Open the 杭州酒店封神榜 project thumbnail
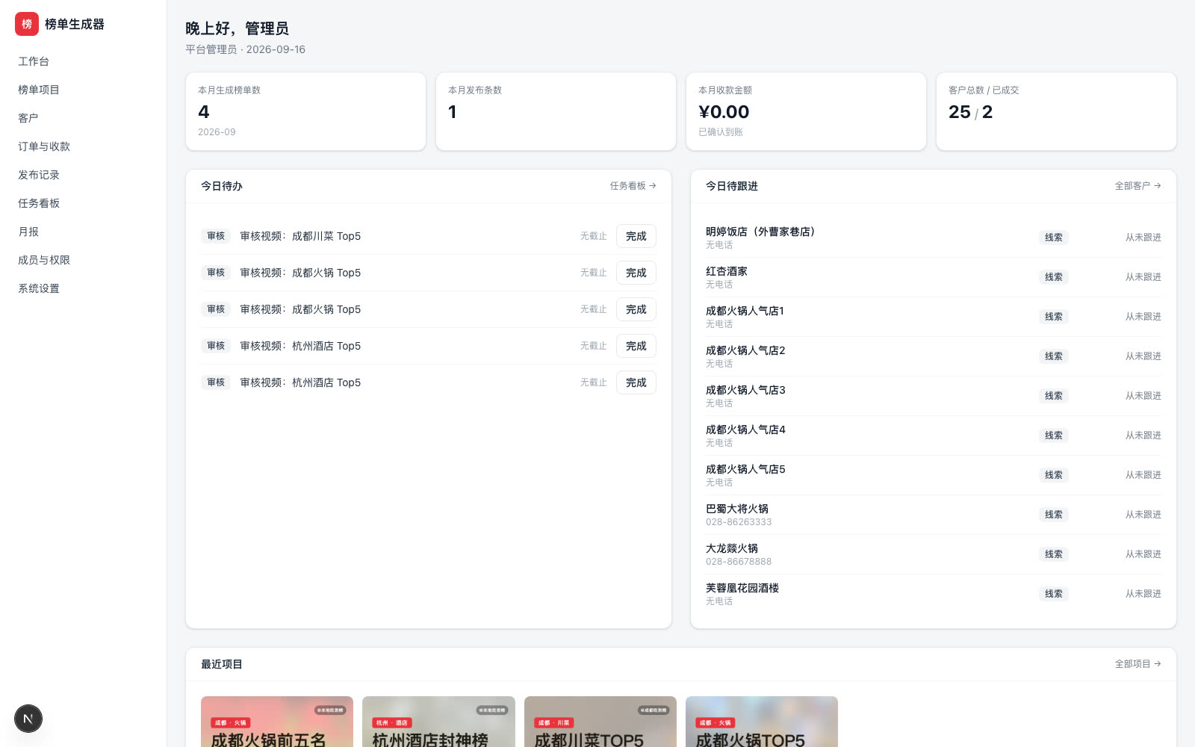Image resolution: width=1195 pixels, height=747 pixels. 438,722
